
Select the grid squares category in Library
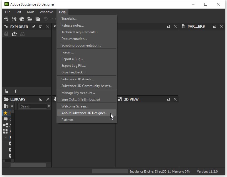(6, 131)
